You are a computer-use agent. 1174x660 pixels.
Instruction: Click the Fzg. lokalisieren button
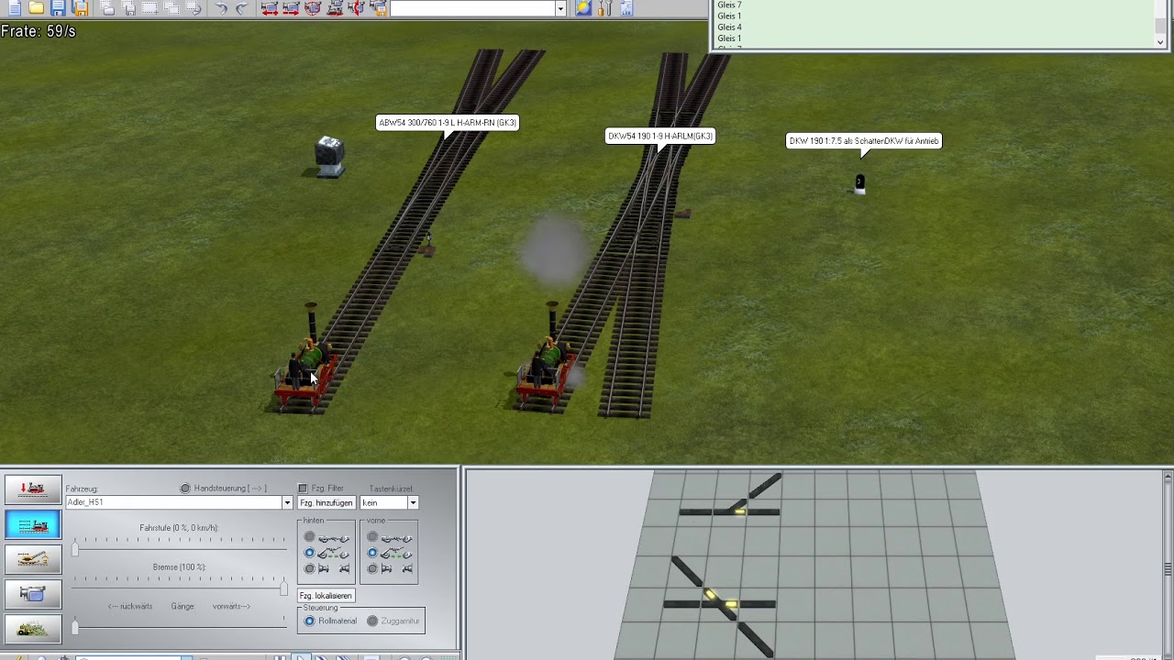point(326,595)
